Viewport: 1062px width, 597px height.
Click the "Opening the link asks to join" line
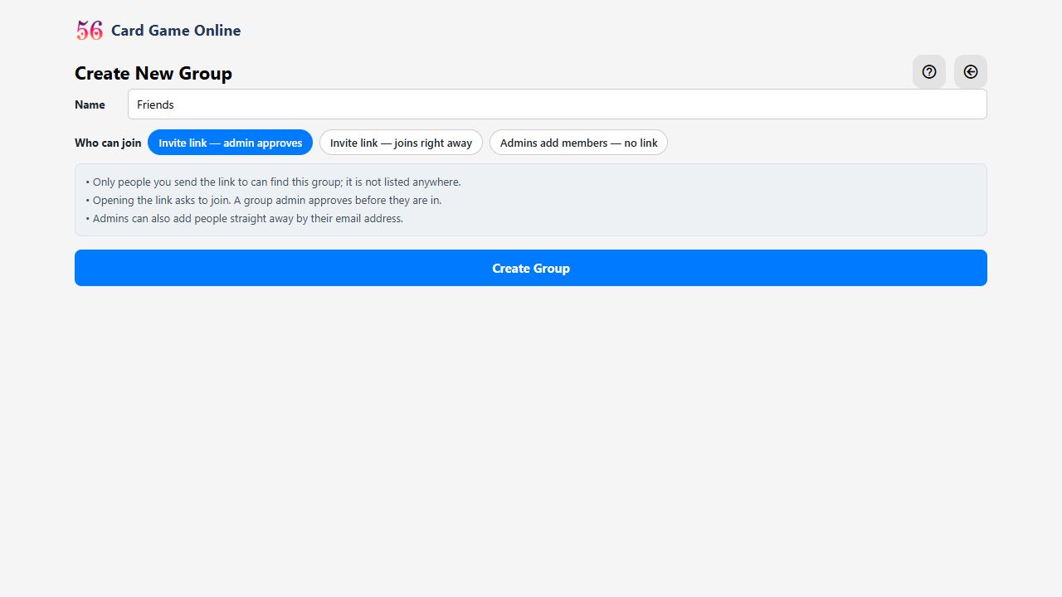point(264,200)
